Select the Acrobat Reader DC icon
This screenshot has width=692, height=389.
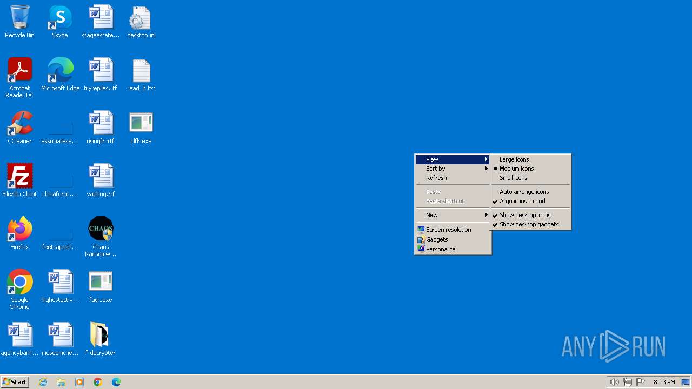point(19,78)
